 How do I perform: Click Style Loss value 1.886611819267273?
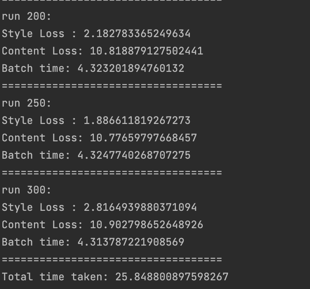(137, 120)
